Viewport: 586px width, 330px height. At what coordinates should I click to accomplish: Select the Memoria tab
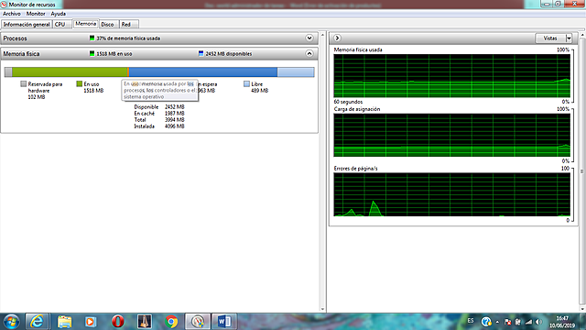coord(85,24)
